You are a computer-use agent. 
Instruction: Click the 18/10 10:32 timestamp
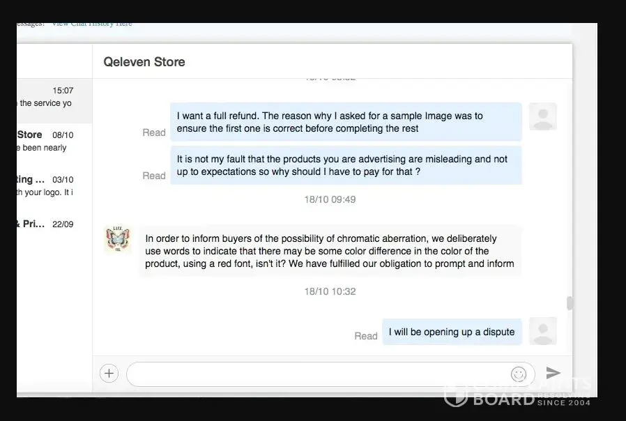tap(330, 292)
